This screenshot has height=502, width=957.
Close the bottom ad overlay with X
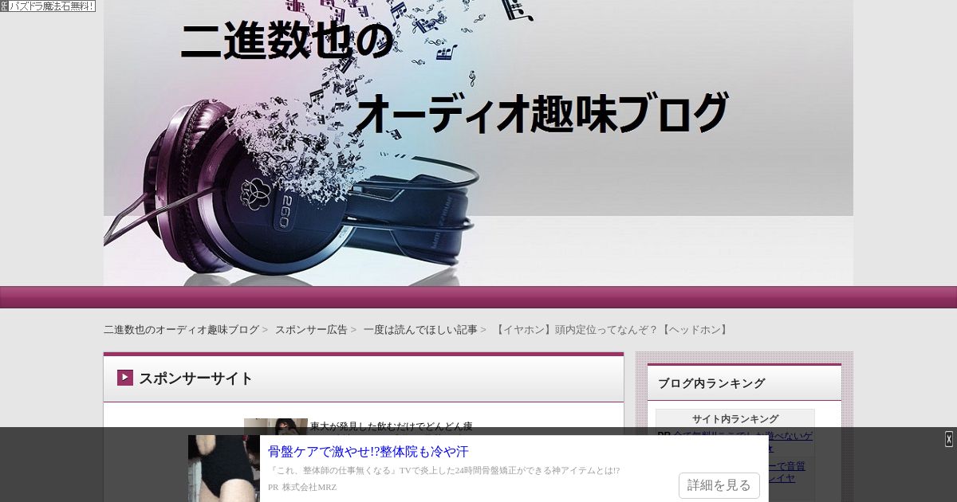949,439
